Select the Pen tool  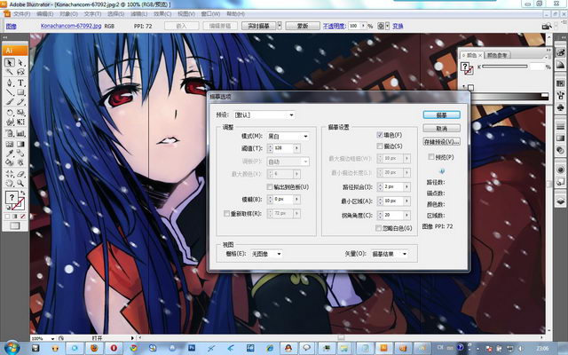tap(10, 83)
